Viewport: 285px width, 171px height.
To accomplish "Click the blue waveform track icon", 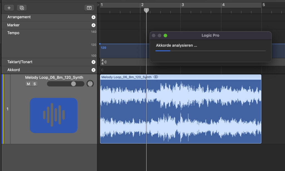I will point(53,115).
